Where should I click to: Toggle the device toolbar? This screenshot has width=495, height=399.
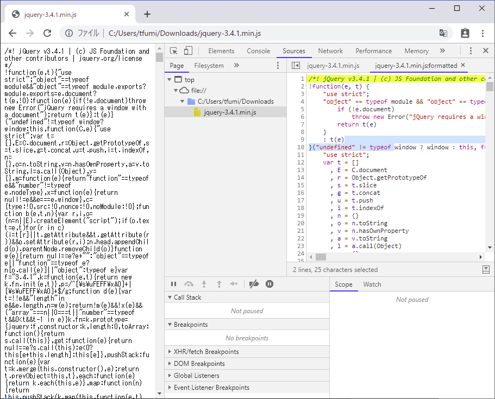click(188, 51)
